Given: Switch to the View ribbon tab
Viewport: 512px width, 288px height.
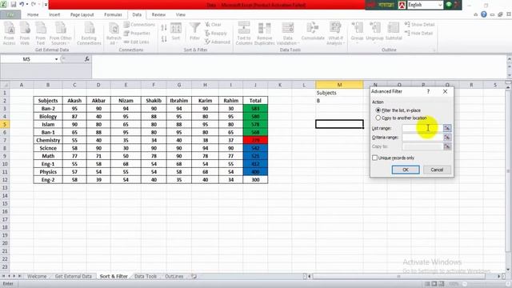Looking at the screenshot, I should pyautogui.click(x=181, y=14).
